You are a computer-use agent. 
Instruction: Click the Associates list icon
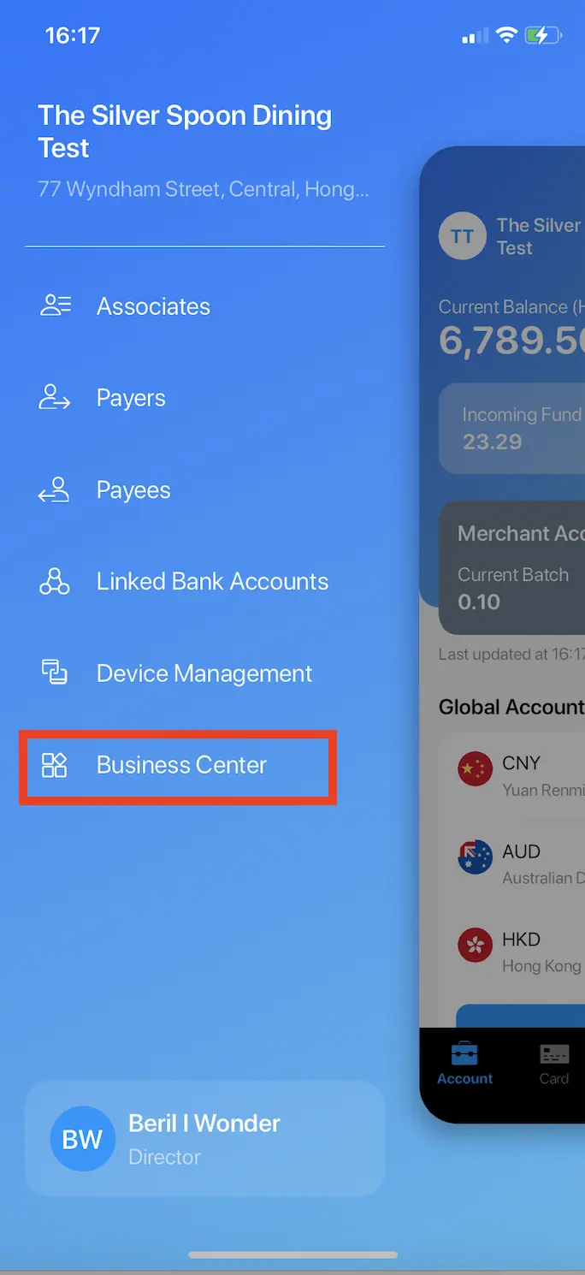[56, 306]
